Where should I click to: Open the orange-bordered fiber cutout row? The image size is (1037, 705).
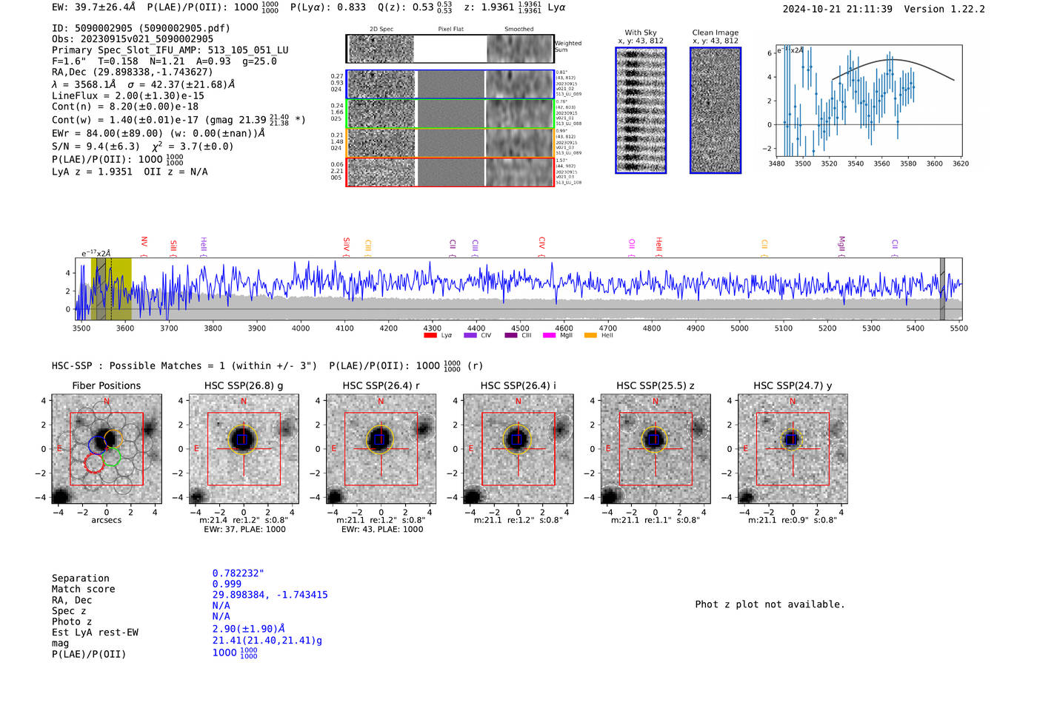450,143
